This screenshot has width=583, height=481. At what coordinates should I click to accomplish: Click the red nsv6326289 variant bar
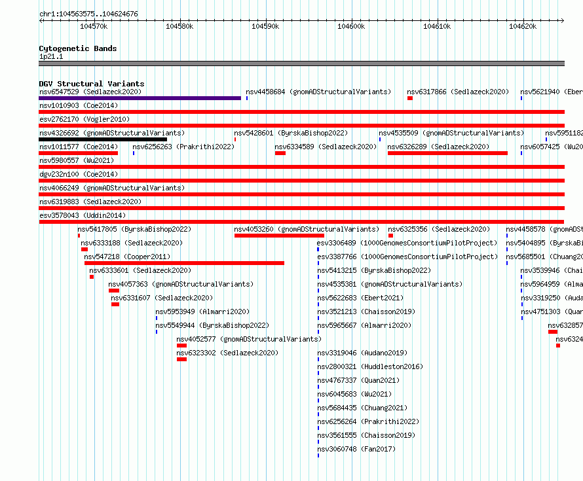click(x=447, y=153)
